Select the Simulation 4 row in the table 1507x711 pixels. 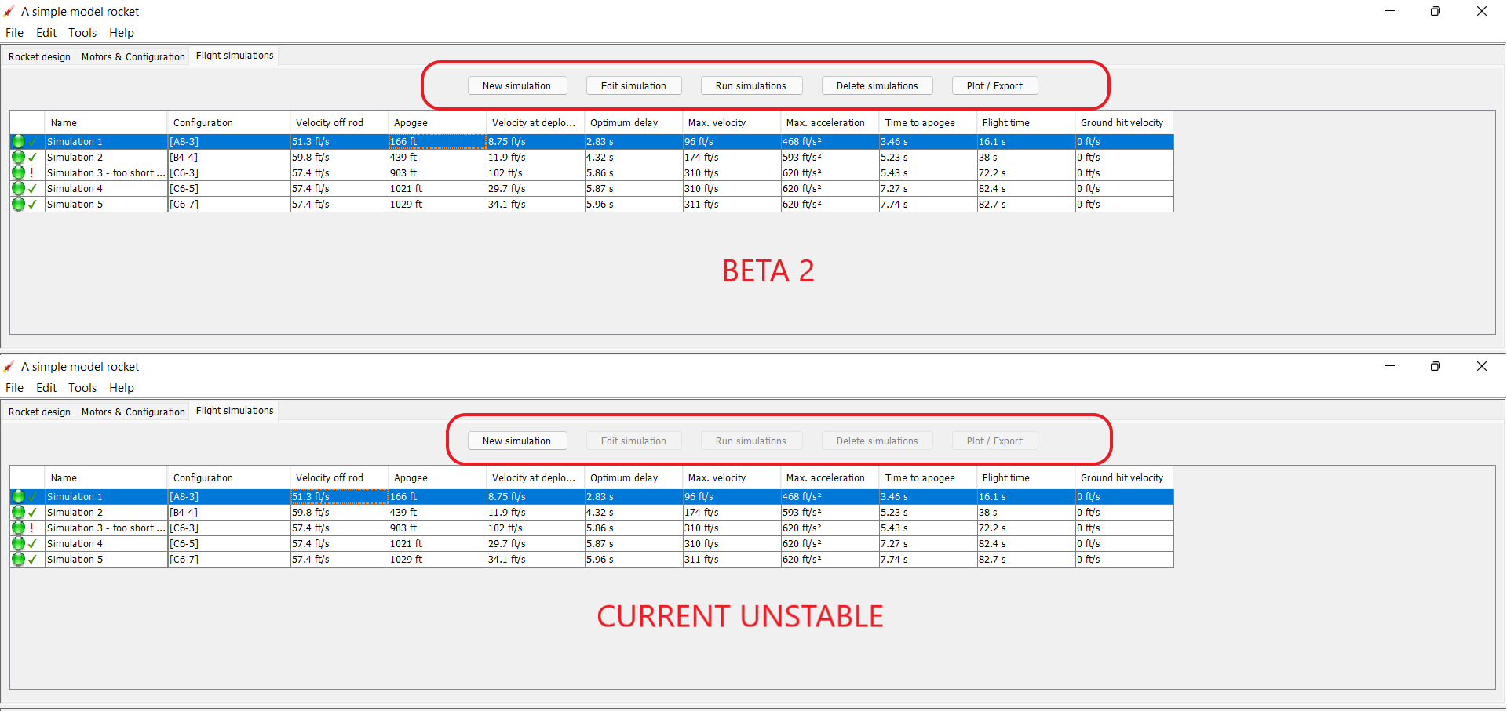[106, 188]
